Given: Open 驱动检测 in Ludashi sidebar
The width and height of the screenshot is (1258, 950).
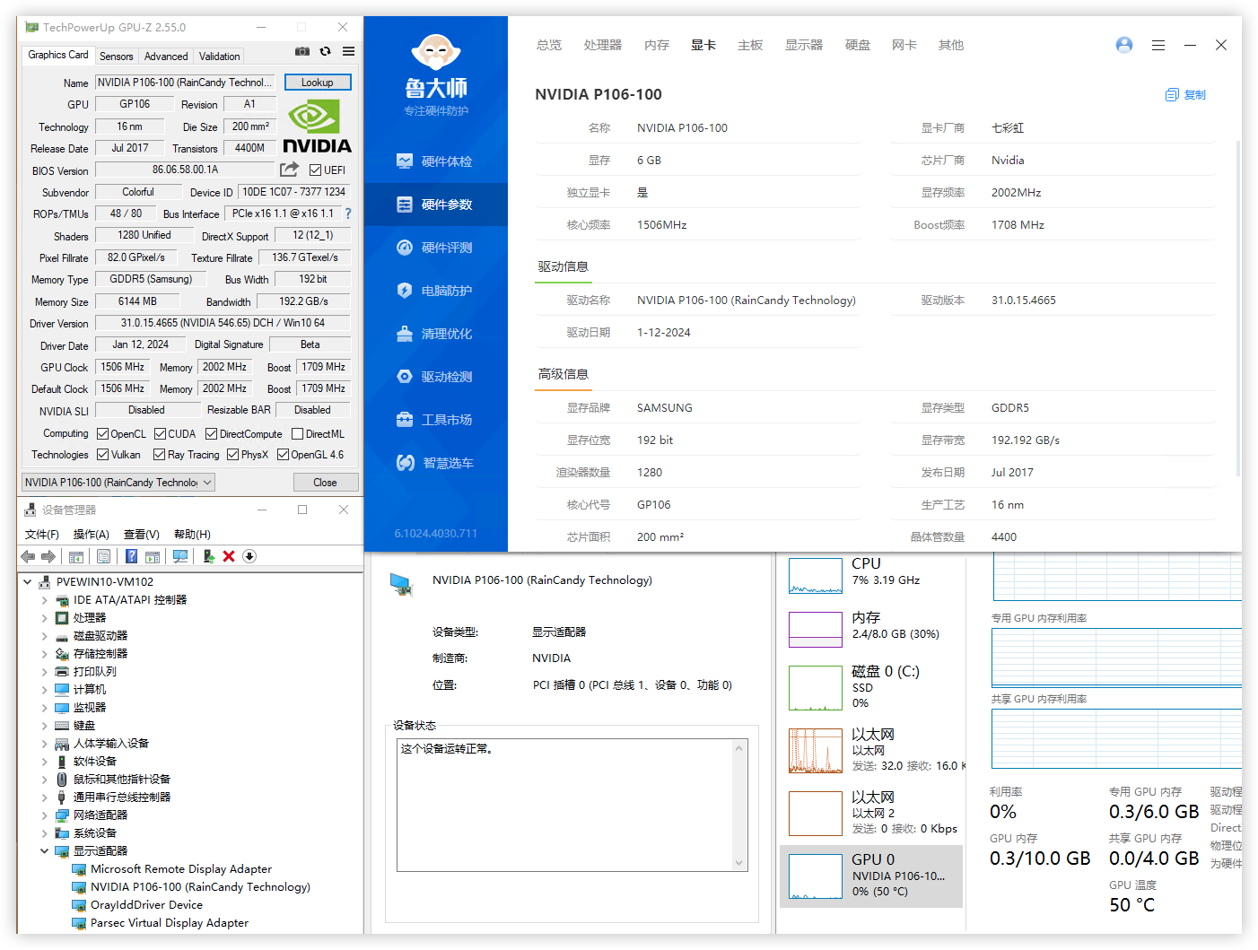Looking at the screenshot, I should tap(435, 377).
